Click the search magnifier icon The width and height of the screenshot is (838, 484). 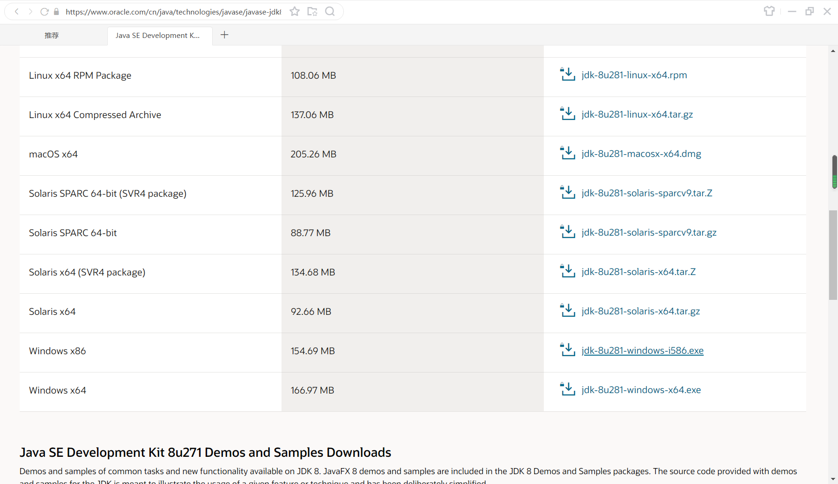click(x=330, y=11)
